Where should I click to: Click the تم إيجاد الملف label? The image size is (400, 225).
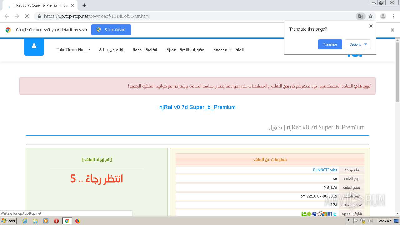[x=97, y=160]
